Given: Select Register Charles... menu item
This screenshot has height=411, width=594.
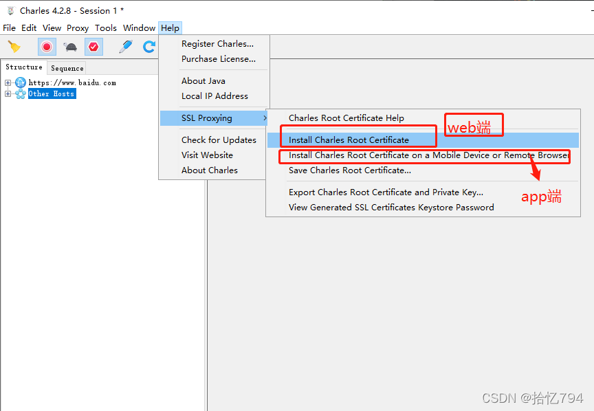Looking at the screenshot, I should tap(214, 43).
